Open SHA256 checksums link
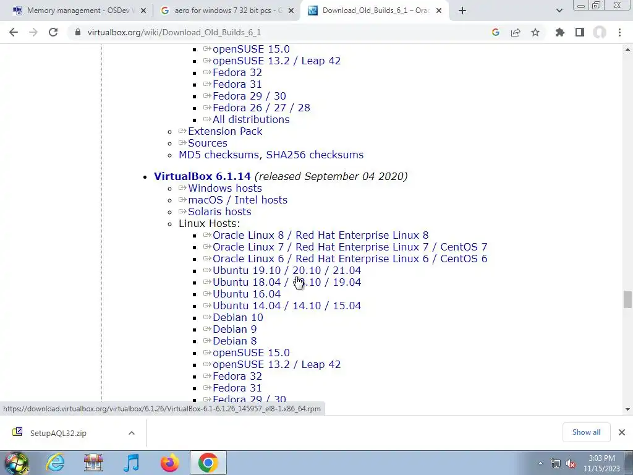The width and height of the screenshot is (633, 475). [x=315, y=155]
